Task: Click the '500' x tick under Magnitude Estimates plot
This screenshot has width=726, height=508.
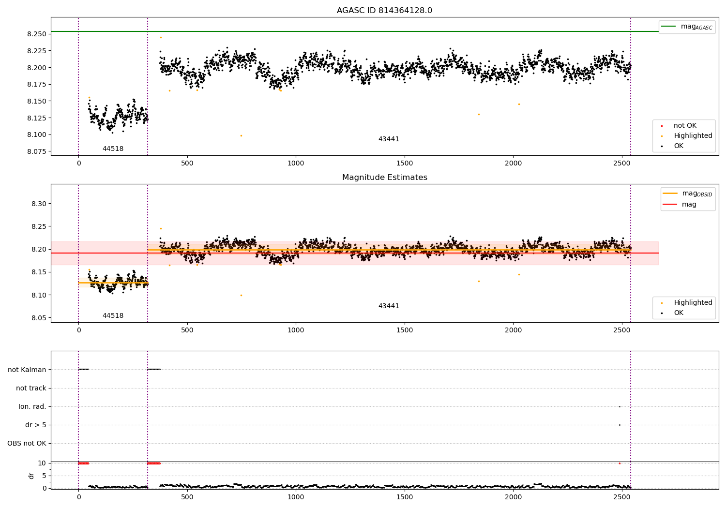Action: click(187, 330)
